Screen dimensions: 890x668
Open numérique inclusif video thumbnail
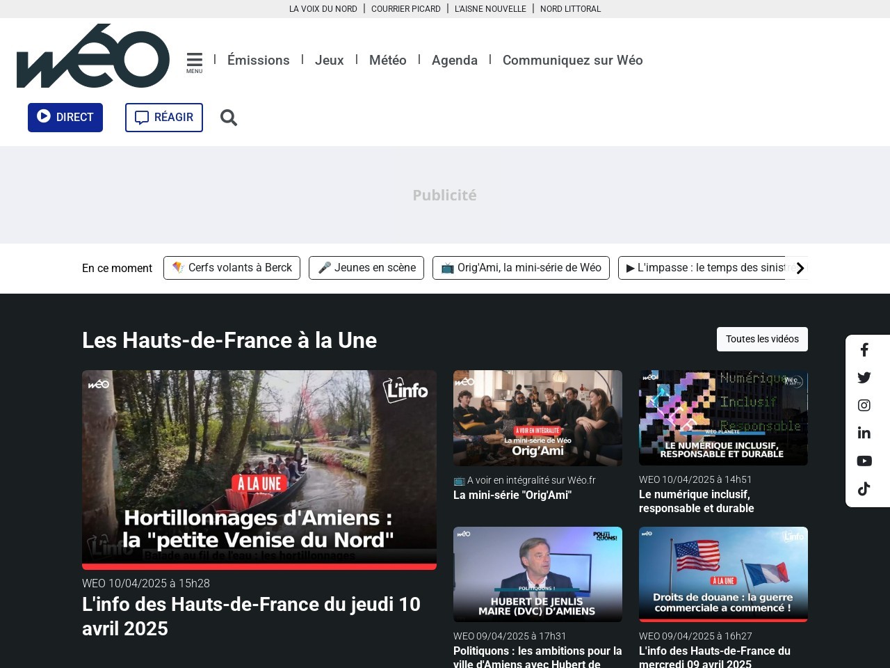pyautogui.click(x=723, y=417)
